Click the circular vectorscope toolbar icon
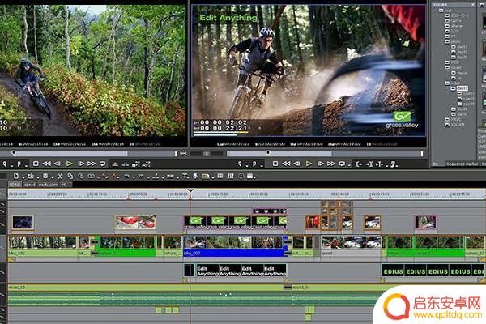 pos(241,176)
